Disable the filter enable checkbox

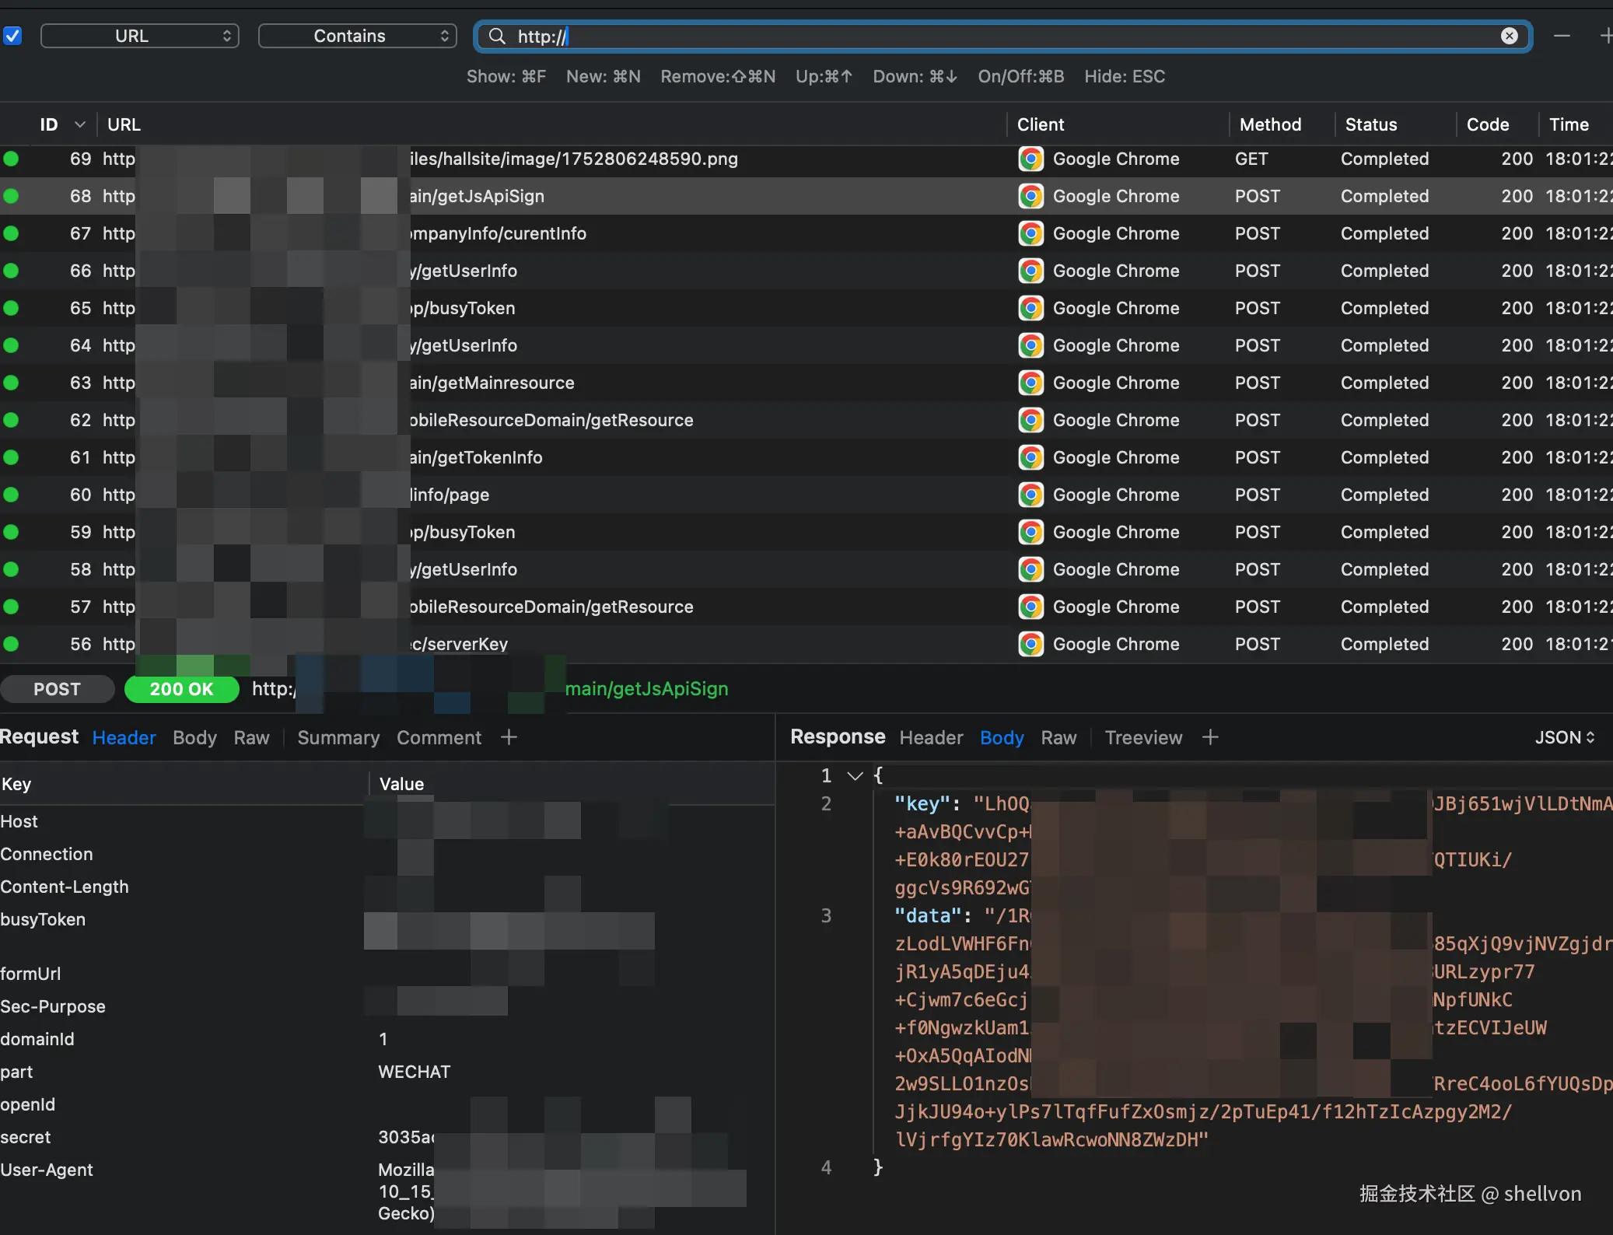12,36
